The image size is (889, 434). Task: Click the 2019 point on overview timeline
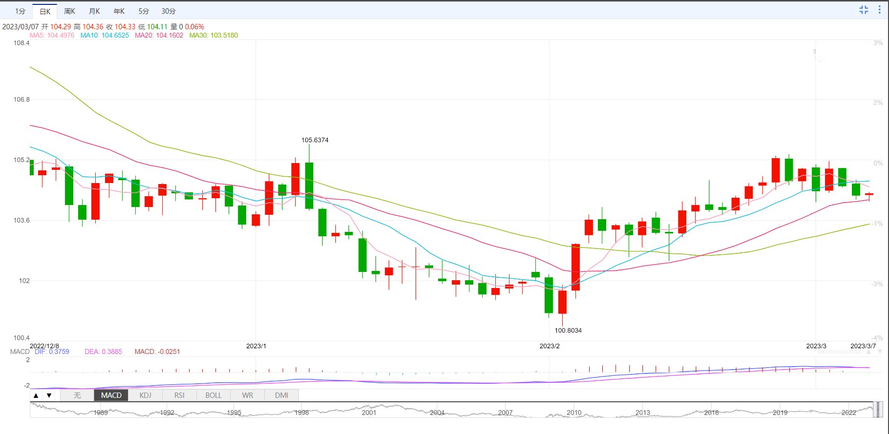coord(780,413)
